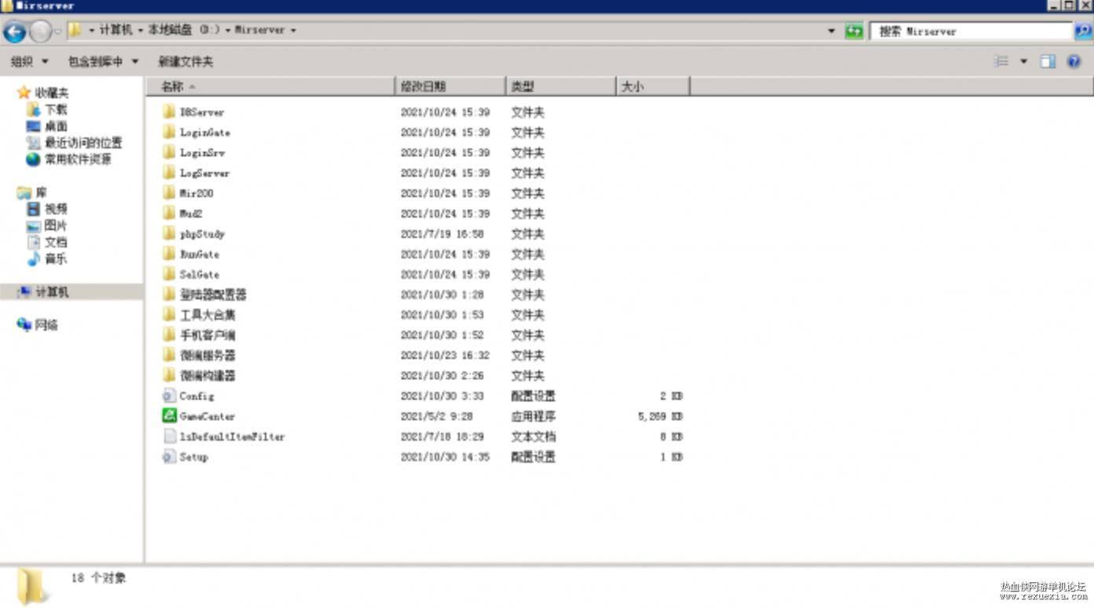Sort by the 大小 column header
The width and height of the screenshot is (1094, 608).
tap(652, 86)
